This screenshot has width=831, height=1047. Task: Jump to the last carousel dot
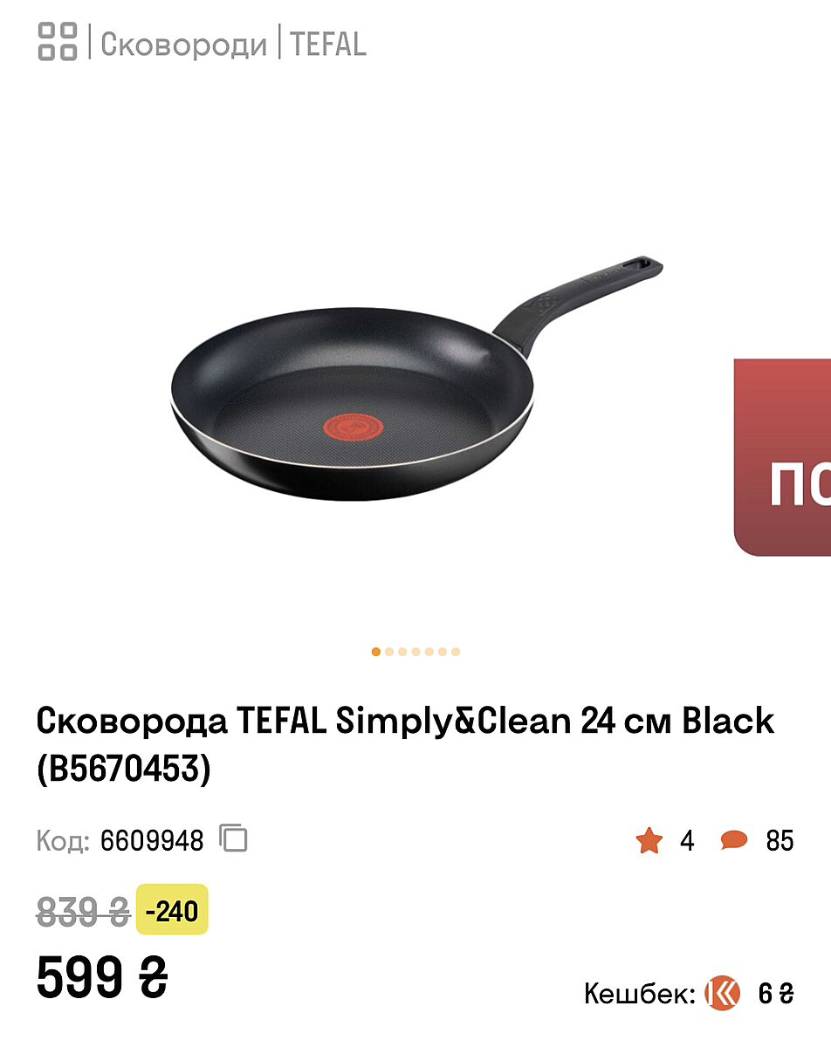tap(456, 652)
